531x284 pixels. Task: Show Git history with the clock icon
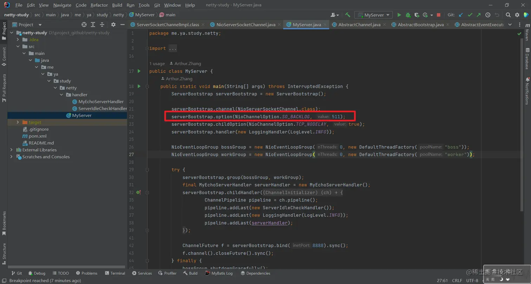[x=488, y=15]
